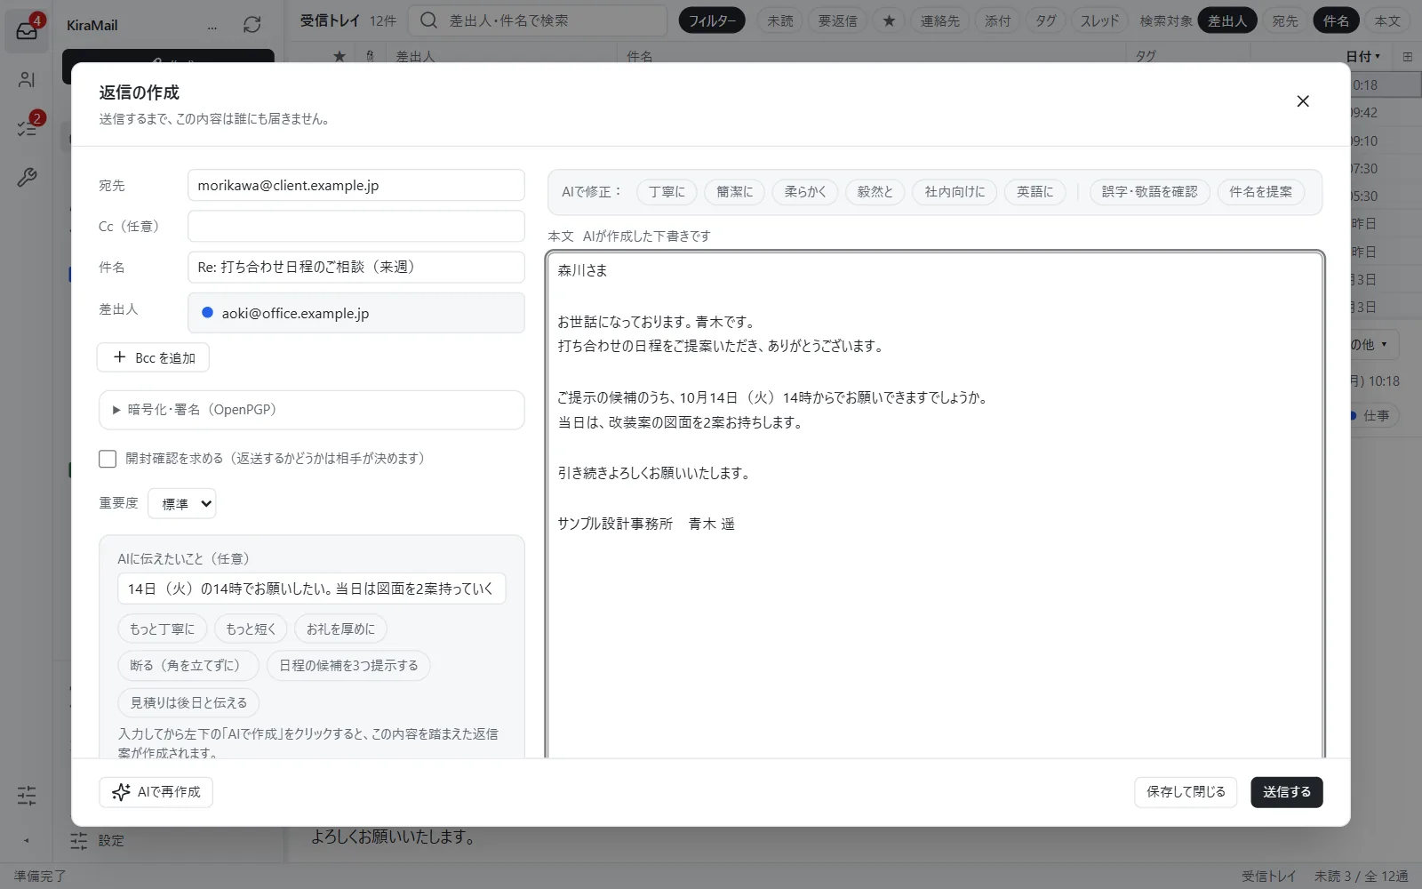The width and height of the screenshot is (1422, 889).
Task: Open the その他 dropdown in background pane
Action: pyautogui.click(x=1372, y=344)
